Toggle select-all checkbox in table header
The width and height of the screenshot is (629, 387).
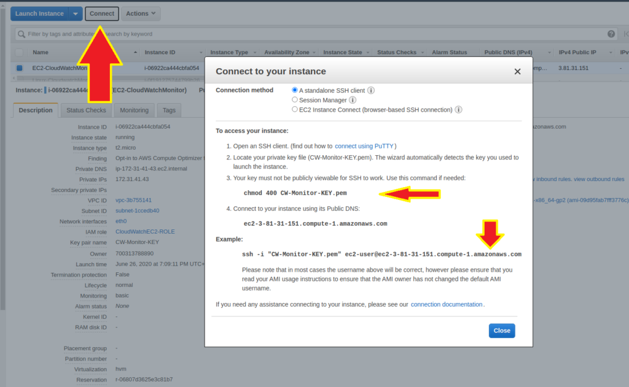click(x=19, y=53)
